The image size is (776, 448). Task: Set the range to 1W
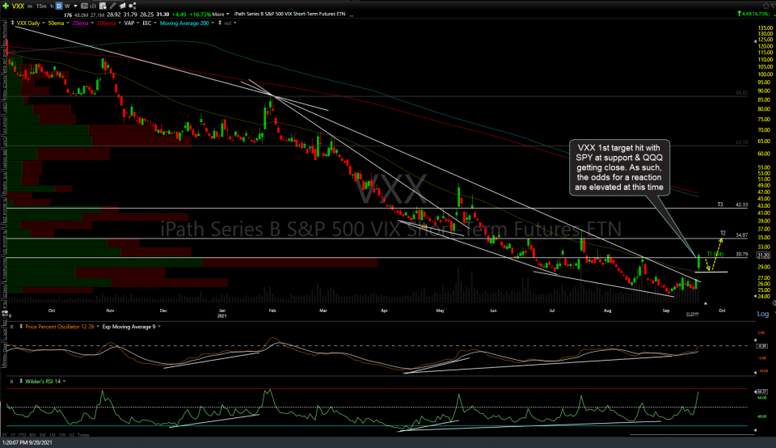tap(62, 435)
